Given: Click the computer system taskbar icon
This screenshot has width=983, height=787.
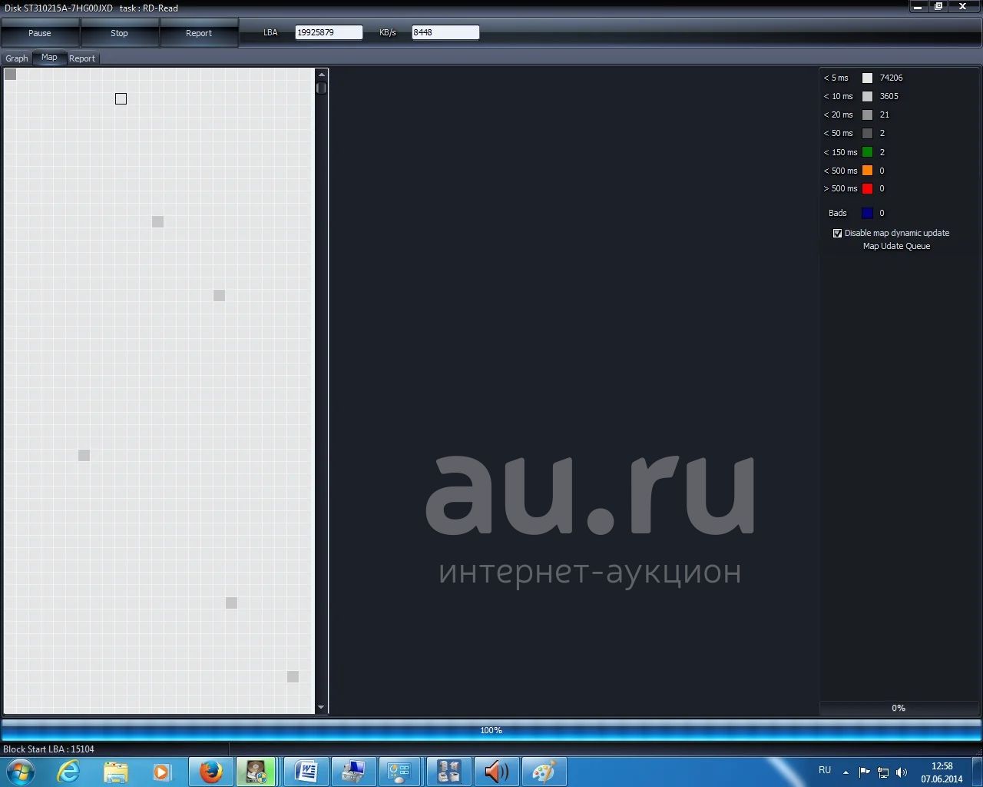Looking at the screenshot, I should click(x=353, y=772).
